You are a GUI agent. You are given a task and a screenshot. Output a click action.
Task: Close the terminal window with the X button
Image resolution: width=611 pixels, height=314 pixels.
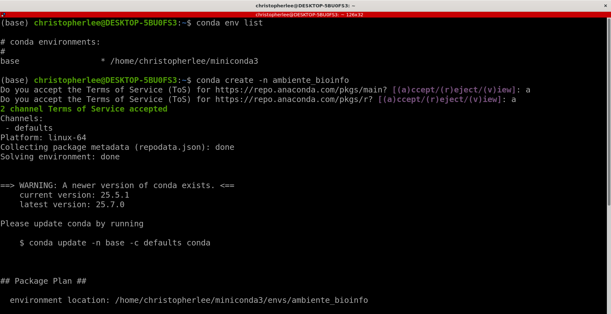(605, 6)
